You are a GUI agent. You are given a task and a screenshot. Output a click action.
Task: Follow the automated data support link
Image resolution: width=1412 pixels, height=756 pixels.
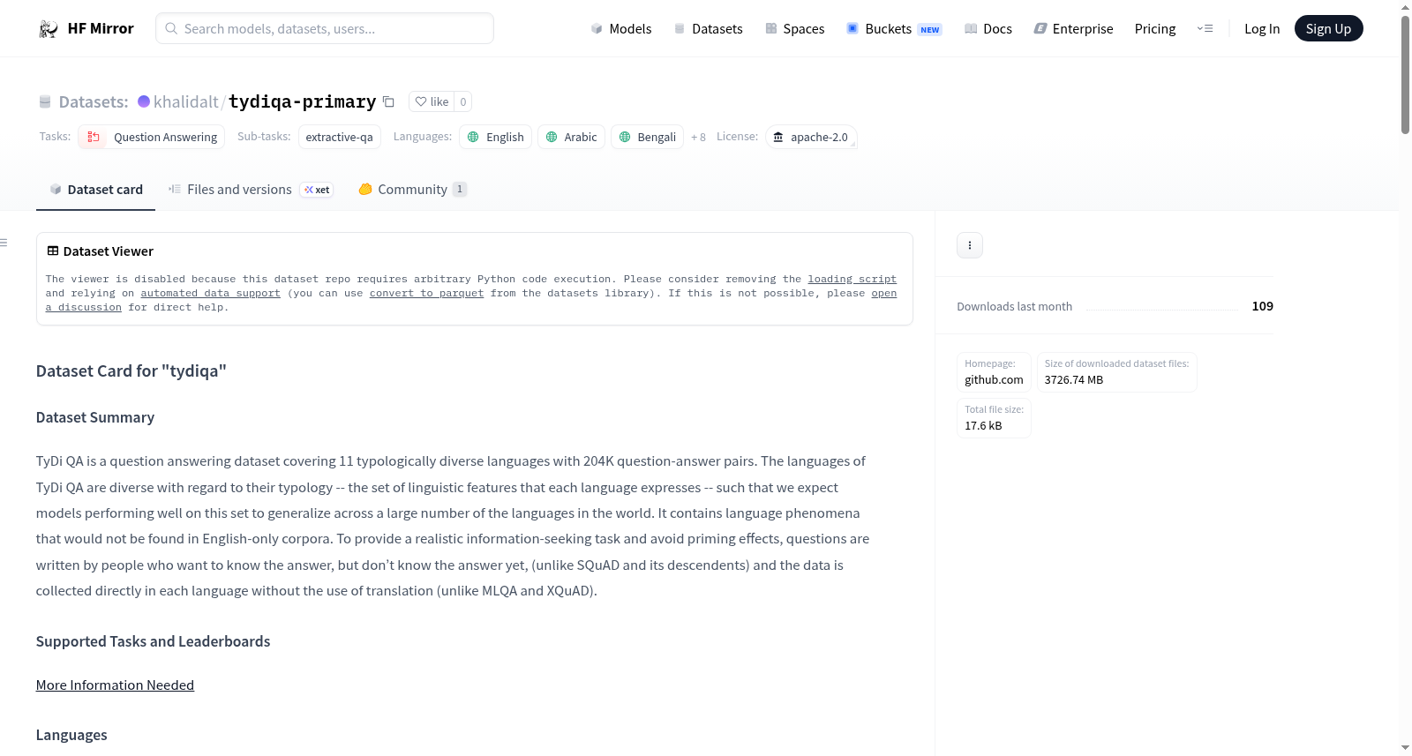pos(210,293)
